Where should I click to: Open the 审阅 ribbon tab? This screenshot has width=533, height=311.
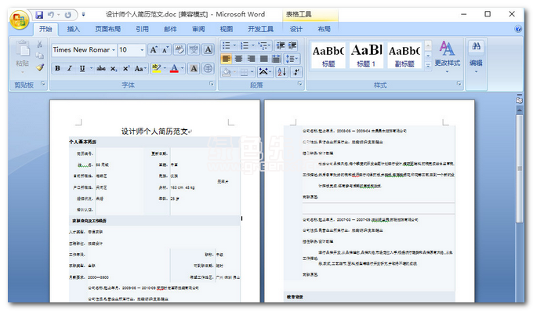click(198, 29)
